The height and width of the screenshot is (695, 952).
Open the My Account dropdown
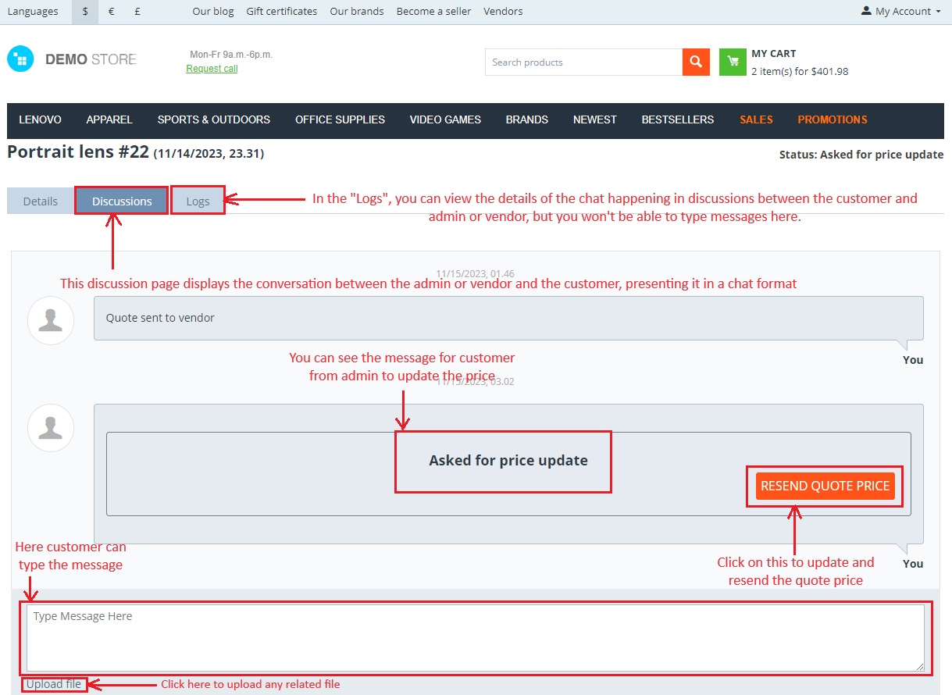(x=900, y=11)
